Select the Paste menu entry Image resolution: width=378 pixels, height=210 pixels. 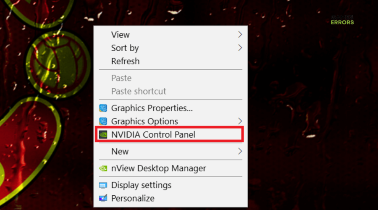[121, 78]
